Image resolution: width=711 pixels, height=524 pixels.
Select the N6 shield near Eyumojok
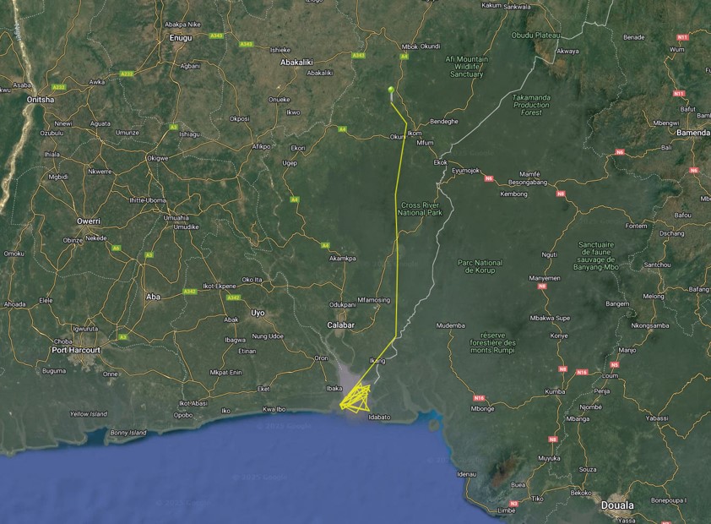[x=488, y=178]
